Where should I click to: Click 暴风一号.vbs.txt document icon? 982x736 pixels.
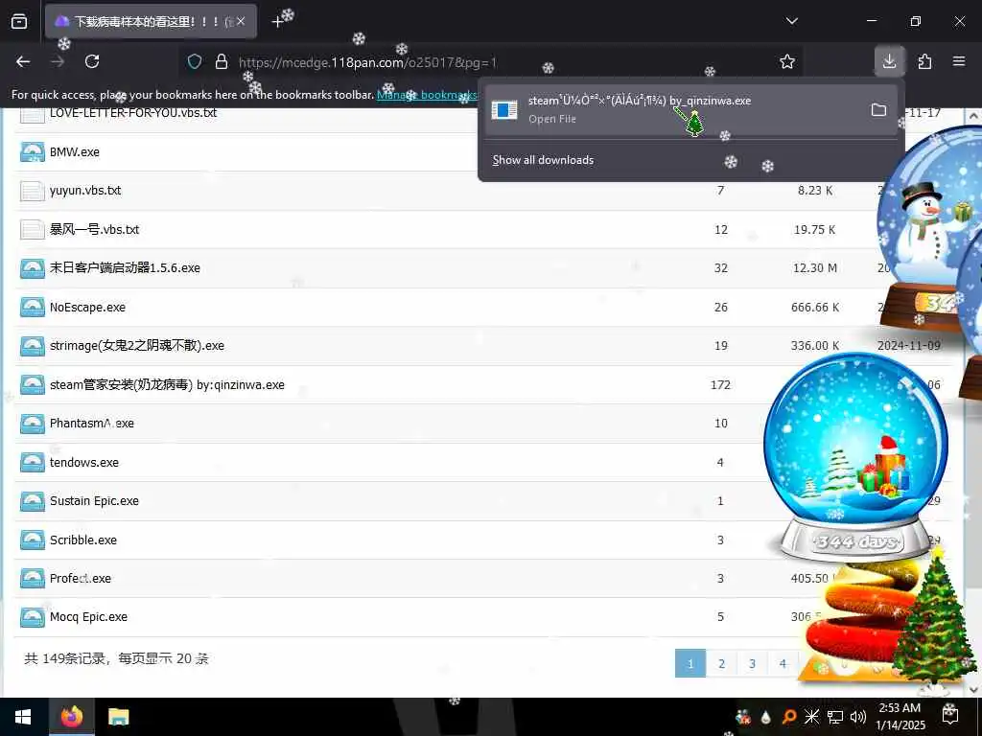[x=32, y=230]
